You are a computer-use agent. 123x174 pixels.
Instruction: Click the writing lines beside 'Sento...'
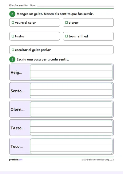(x=71, y=91)
